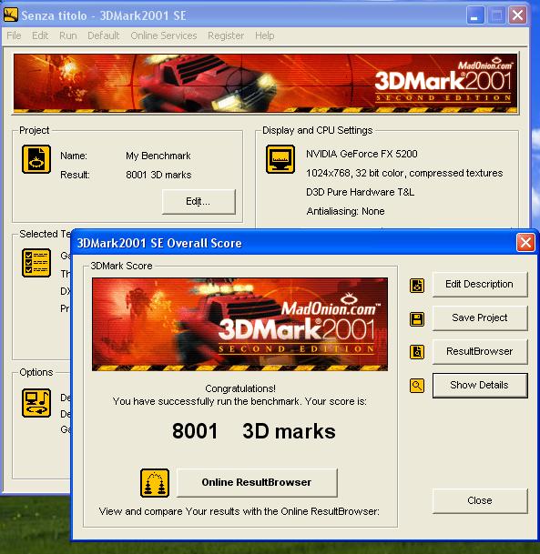Open the Online Services menu
This screenshot has height=554, width=540.
click(164, 35)
